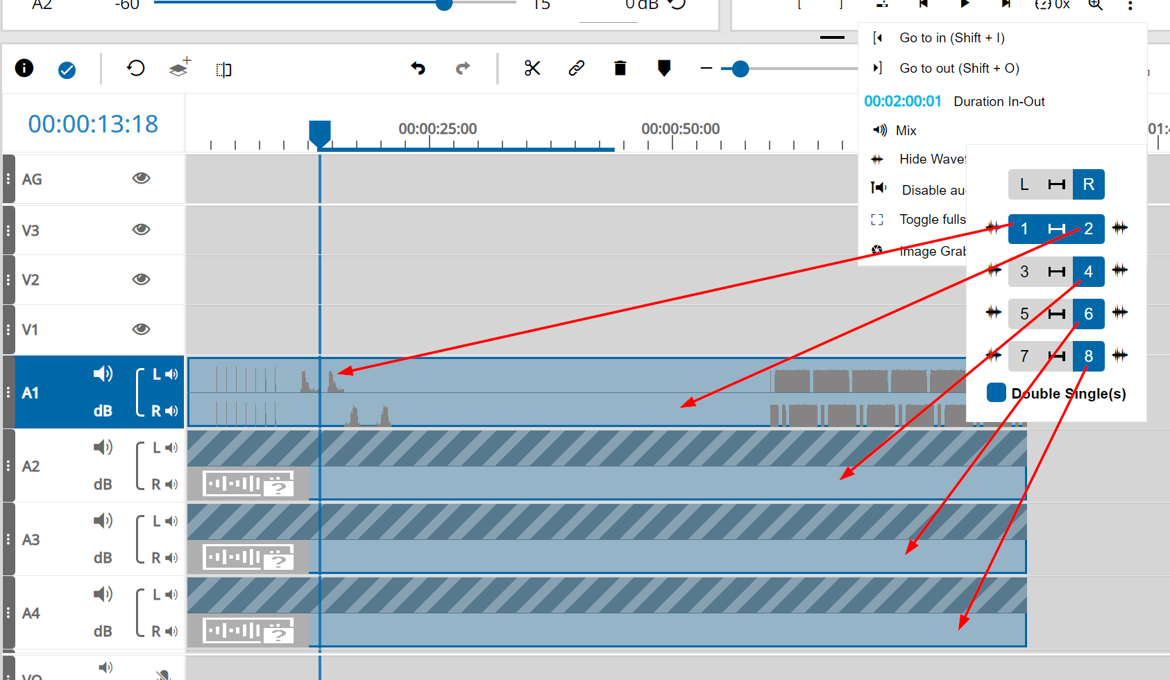Click the trash delete icon
Viewport: 1170px width, 680px height.
[620, 68]
